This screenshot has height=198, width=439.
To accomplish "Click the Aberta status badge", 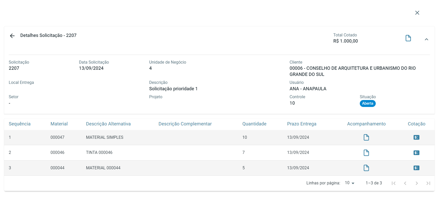I will coord(368,103).
